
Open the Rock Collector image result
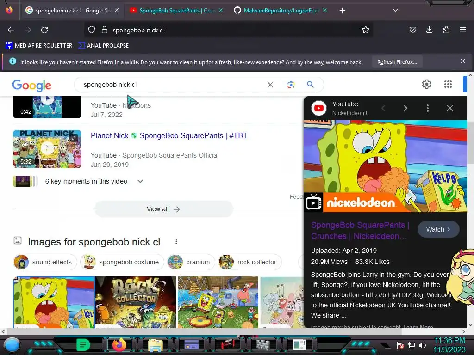(x=136, y=302)
